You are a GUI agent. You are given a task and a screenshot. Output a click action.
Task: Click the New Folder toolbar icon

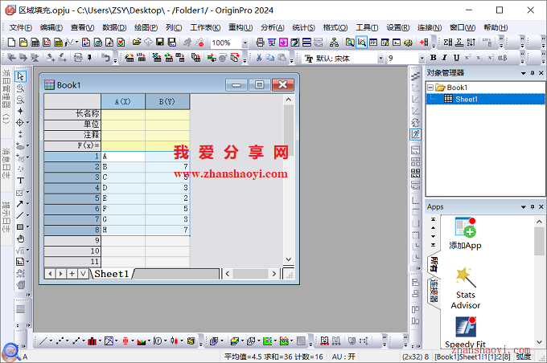23,43
